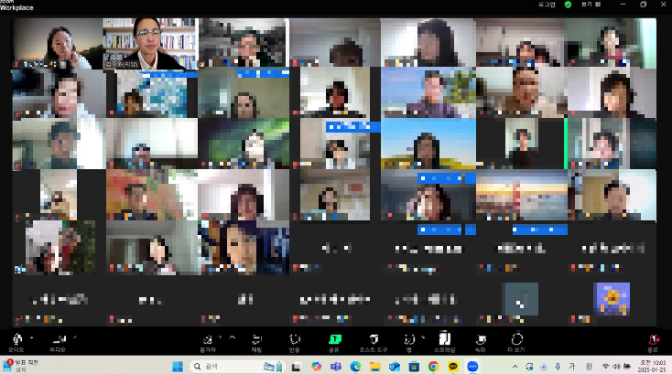The height and width of the screenshot is (374, 672).
Task: Open Google Chrome from the taskbar
Action: [433, 367]
